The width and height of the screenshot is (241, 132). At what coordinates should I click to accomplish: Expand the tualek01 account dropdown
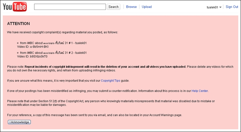(x=214, y=7)
